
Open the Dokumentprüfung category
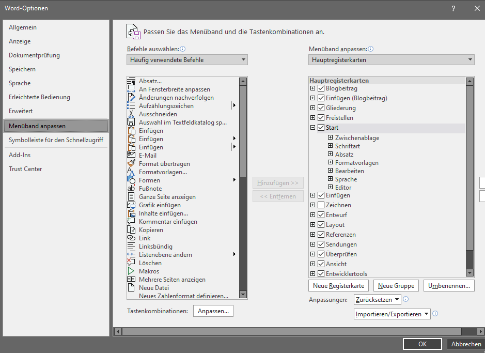point(56,55)
